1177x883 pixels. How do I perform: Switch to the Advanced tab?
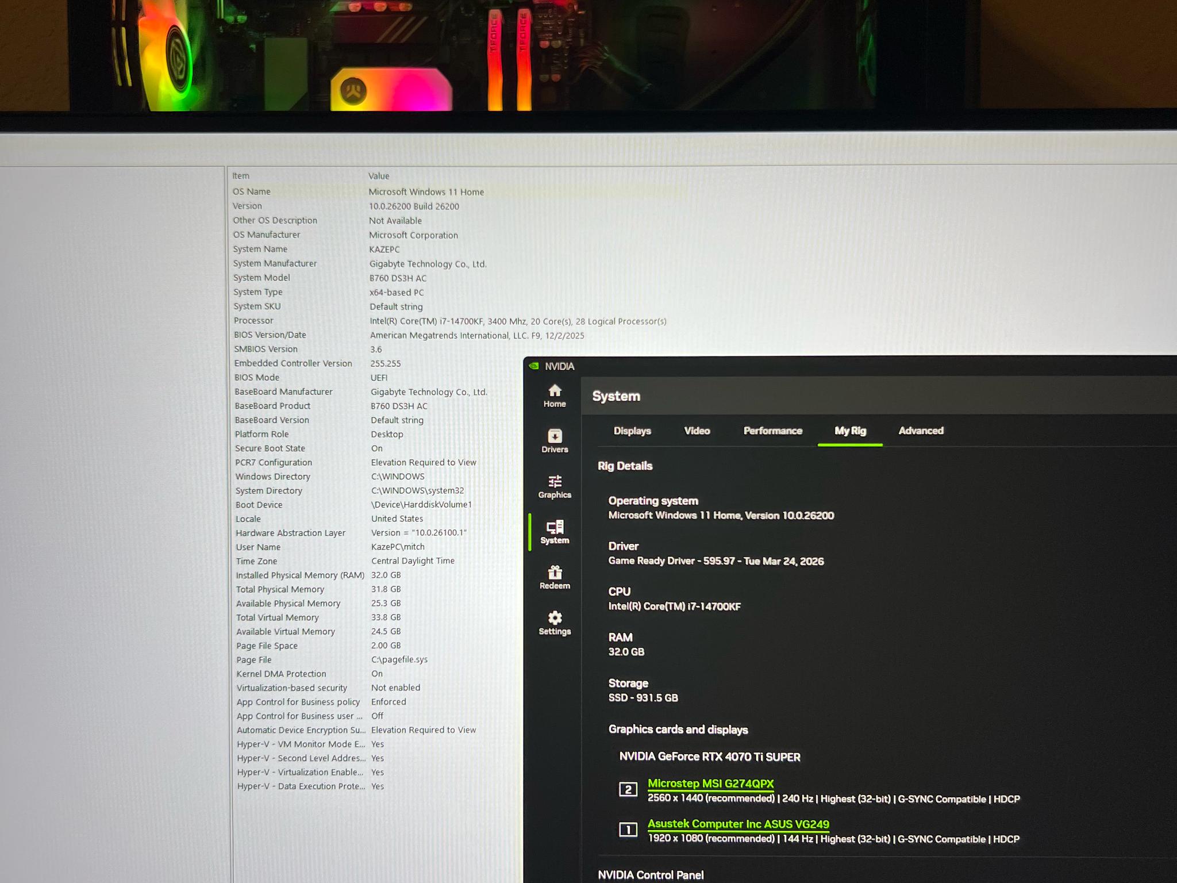click(x=921, y=431)
